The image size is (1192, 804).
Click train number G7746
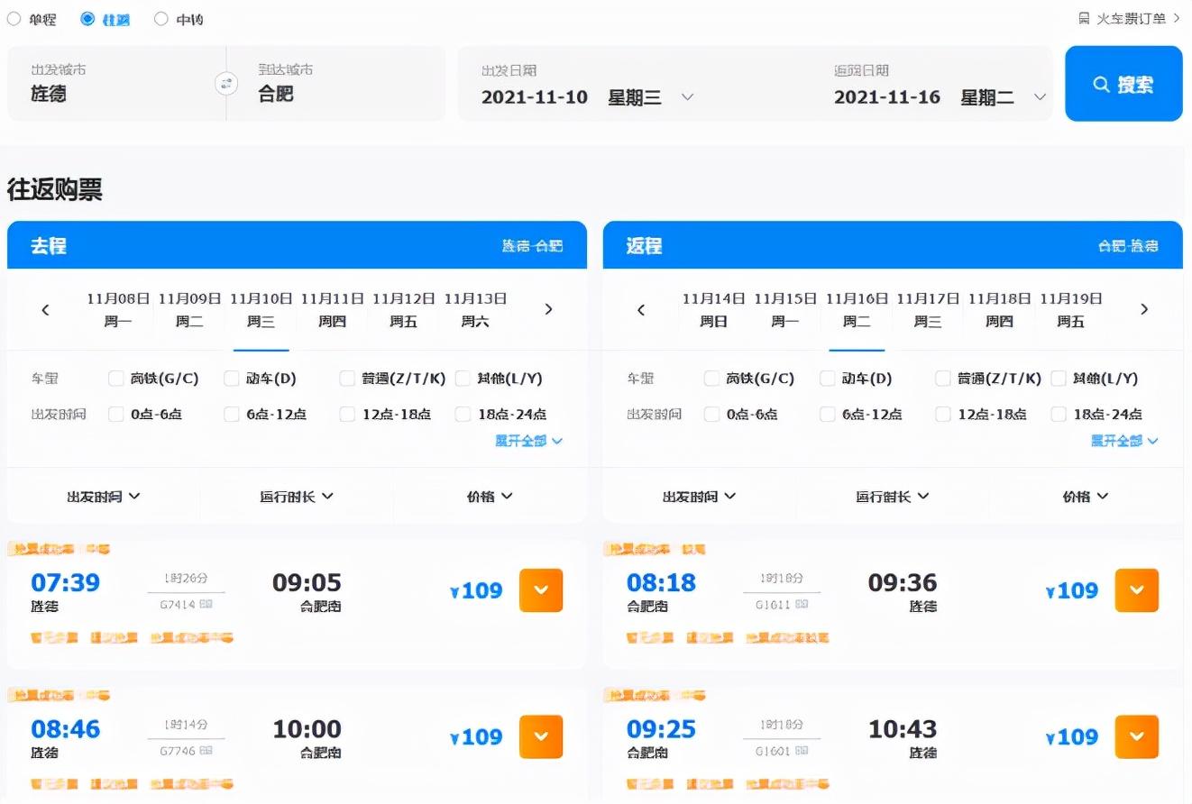[x=178, y=751]
